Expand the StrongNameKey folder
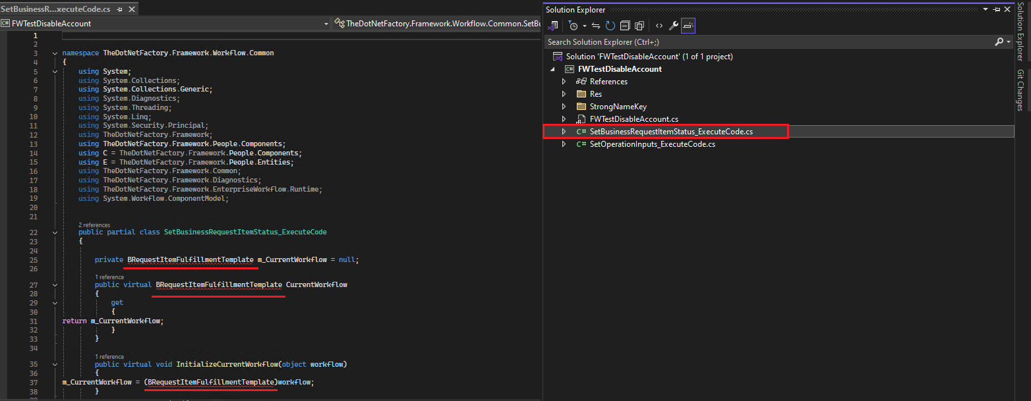 pyautogui.click(x=564, y=107)
